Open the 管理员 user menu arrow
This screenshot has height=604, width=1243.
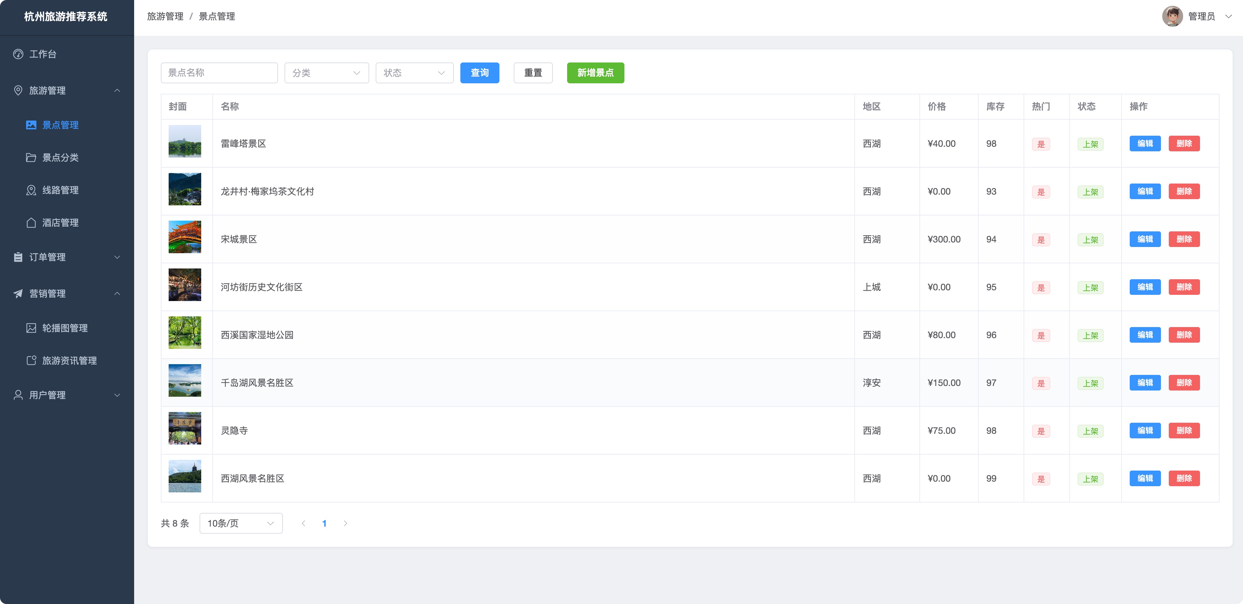click(x=1229, y=16)
